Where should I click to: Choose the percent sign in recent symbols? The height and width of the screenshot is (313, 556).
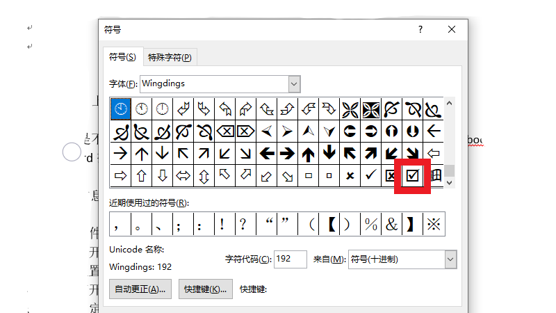point(371,224)
